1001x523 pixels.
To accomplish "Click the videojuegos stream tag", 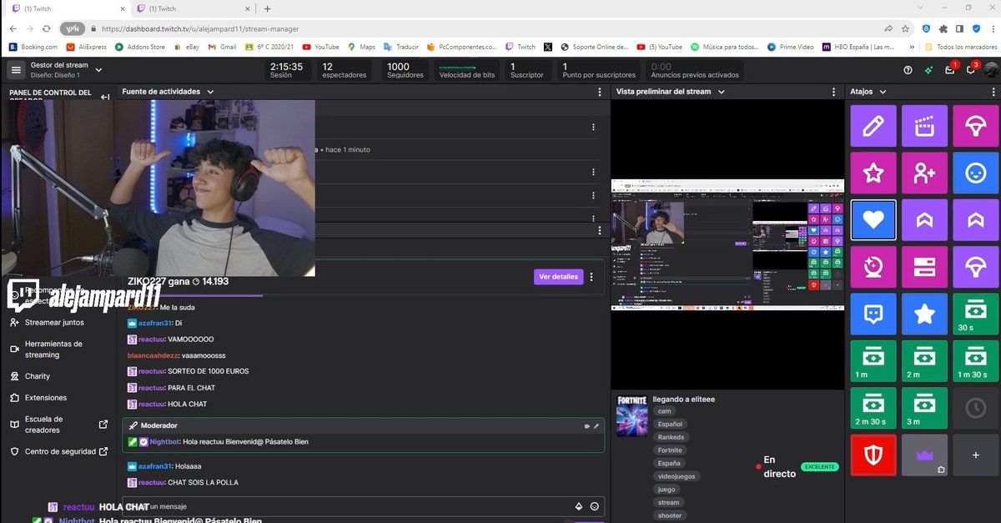I will point(677,476).
